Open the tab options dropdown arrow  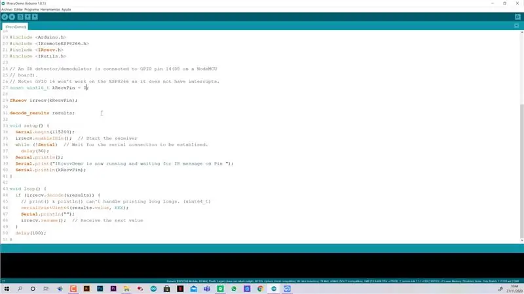[x=516, y=25]
